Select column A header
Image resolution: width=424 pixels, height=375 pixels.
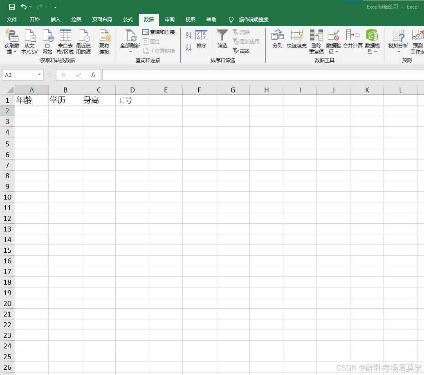[x=31, y=90]
